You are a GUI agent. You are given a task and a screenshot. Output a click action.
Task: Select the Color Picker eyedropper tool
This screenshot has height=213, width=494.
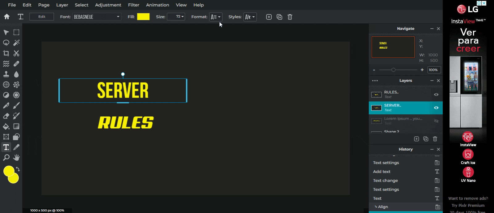(16, 147)
